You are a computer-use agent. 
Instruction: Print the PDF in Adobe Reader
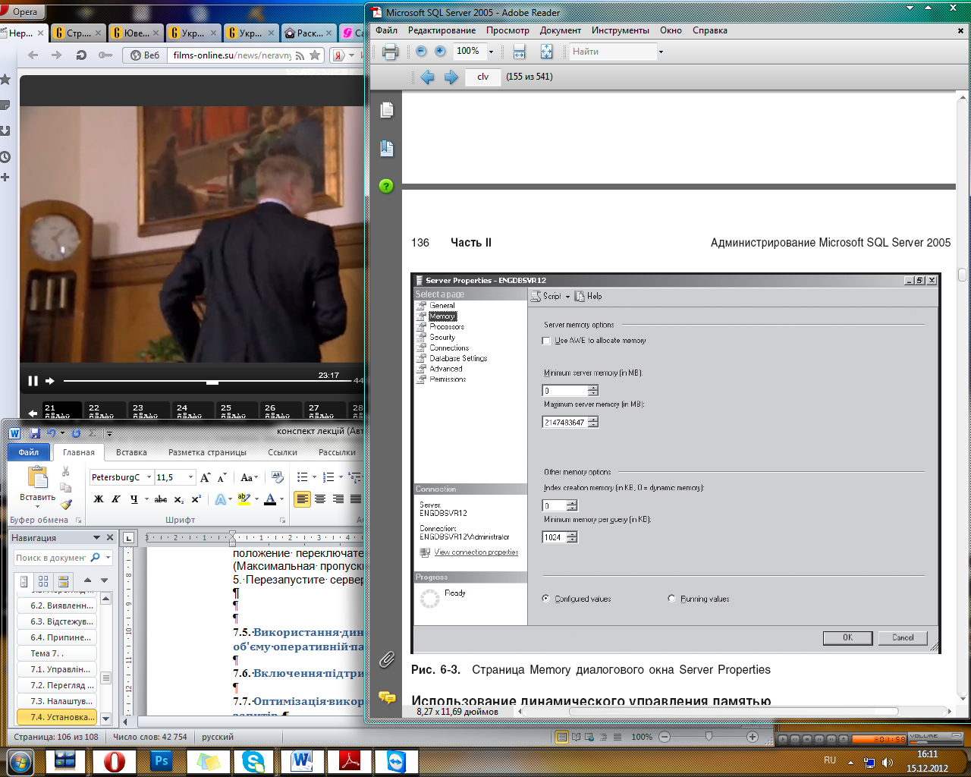tap(390, 52)
